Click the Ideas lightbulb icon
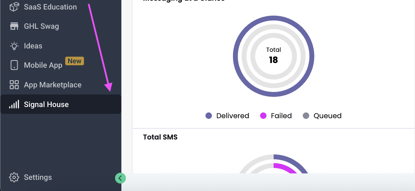Image resolution: width=415 pixels, height=191 pixels. 14,46
